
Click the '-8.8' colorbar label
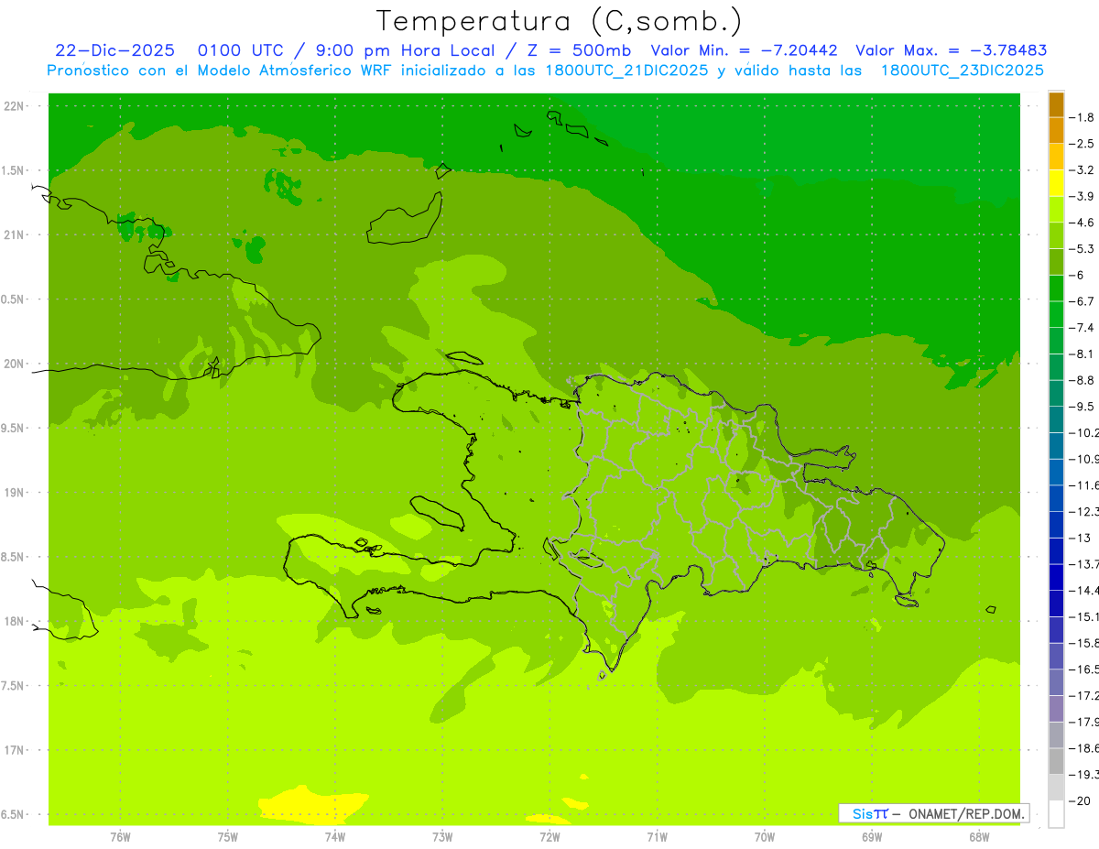coord(1082,379)
